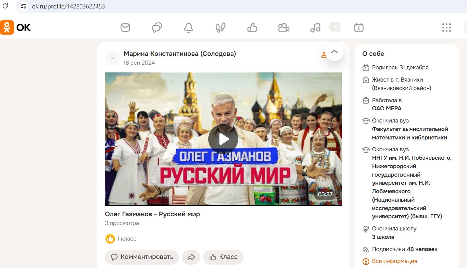Open Discussions chat bubble icon

click(x=157, y=27)
